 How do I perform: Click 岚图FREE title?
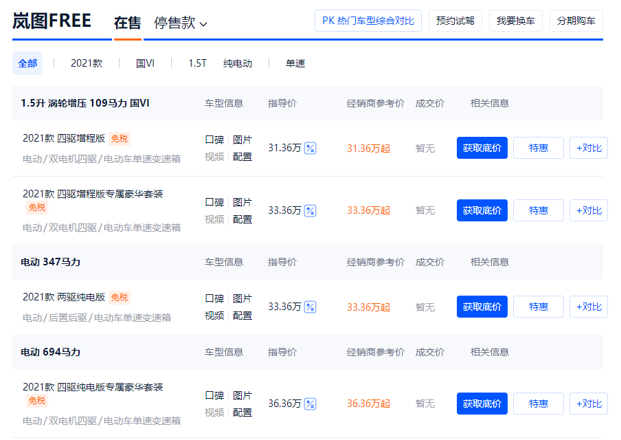pyautogui.click(x=52, y=21)
